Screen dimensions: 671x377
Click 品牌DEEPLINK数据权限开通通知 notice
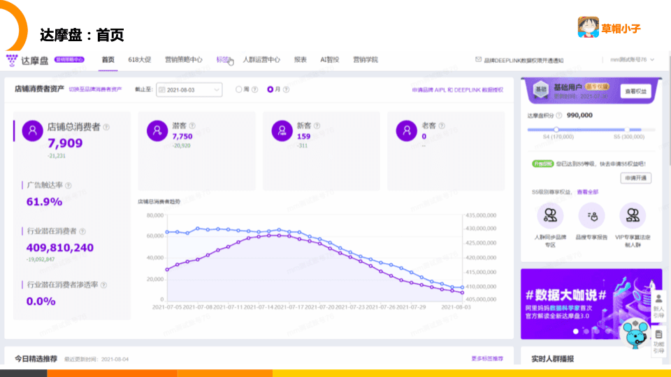tap(524, 60)
